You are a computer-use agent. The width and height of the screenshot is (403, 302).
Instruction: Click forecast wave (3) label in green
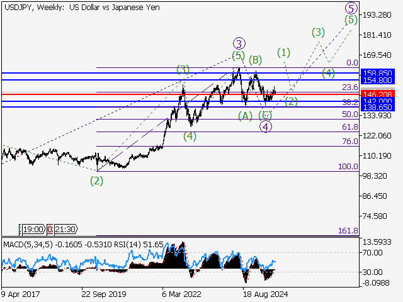[x=319, y=32]
